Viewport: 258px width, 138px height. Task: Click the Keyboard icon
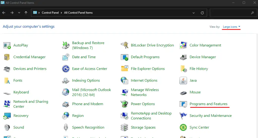pos(7,93)
